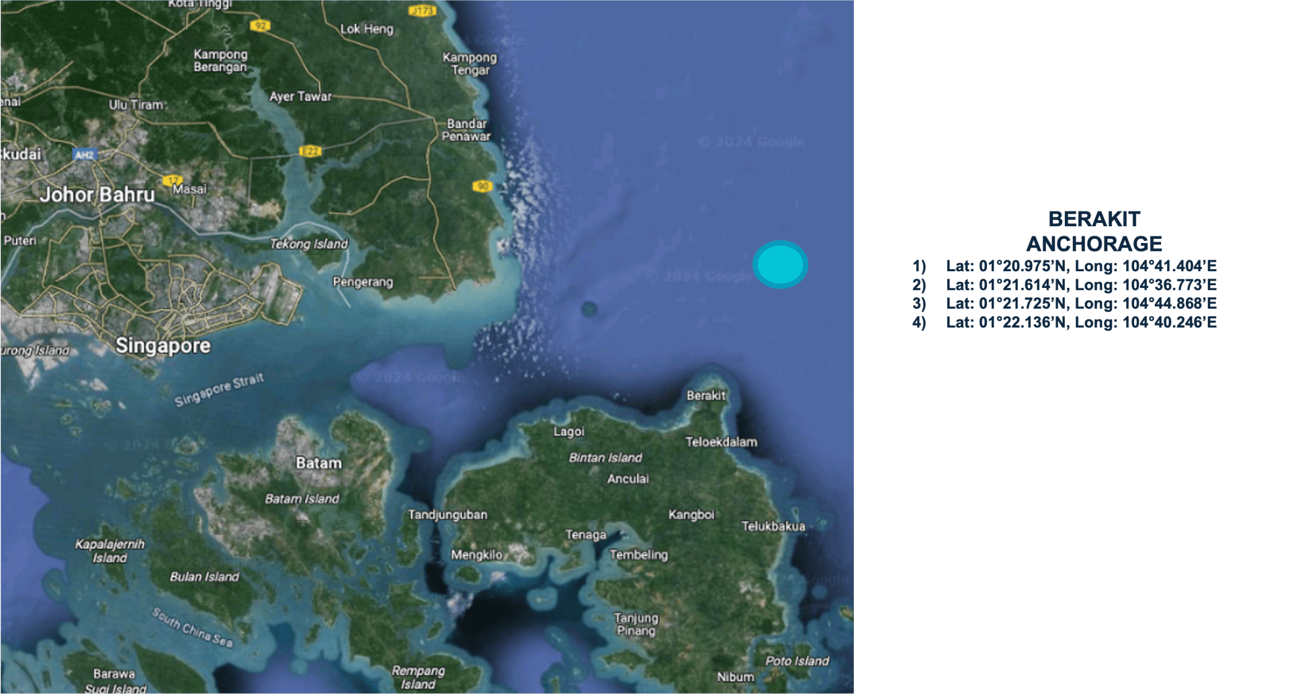Select the Johor Bahru city label
The height and width of the screenshot is (694, 1290).
[x=97, y=195]
